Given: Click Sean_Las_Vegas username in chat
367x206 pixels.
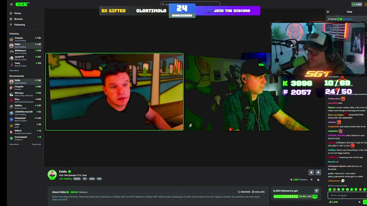Looking at the screenshot, I should 336,115.
